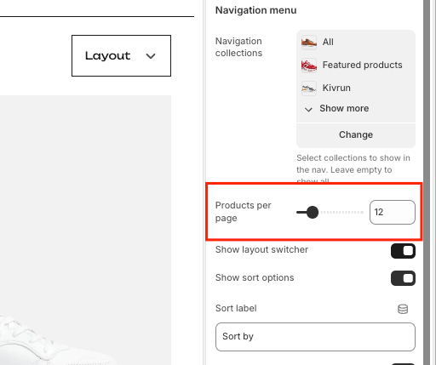Viewport: 436px width, 365px height.
Task: Click the Navigation menu heading
Action: point(256,10)
